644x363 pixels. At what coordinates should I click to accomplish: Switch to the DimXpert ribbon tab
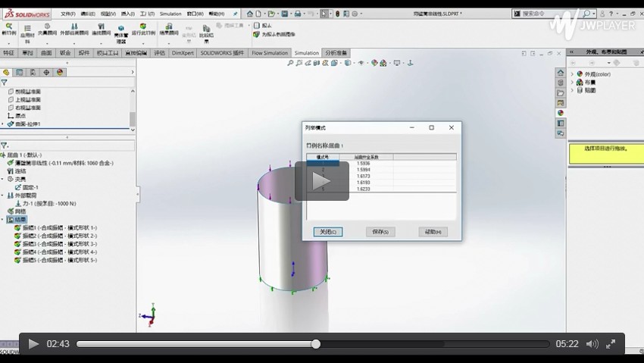[183, 53]
